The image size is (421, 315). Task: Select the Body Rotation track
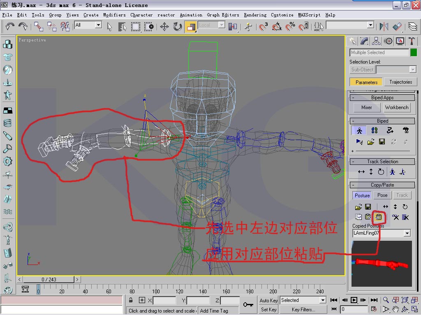381,172
